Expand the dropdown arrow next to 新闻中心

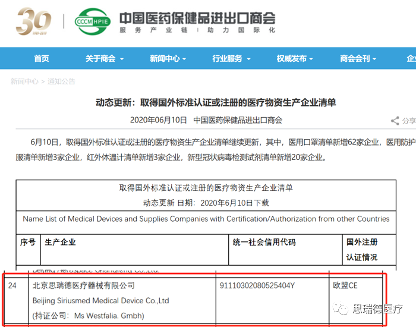184,59
